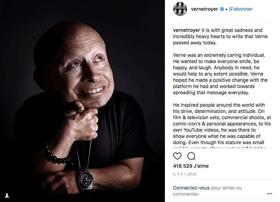Image resolution: width=280 pixels, height=202 pixels.
Task: Open the vernetroyer username in the header
Action: 204,9
